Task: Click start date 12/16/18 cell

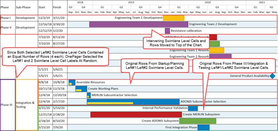Action: click(45, 24)
